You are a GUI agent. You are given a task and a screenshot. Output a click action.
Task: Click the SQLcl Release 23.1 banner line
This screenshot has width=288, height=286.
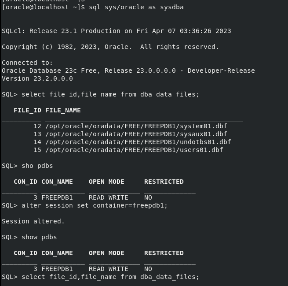click(x=117, y=31)
